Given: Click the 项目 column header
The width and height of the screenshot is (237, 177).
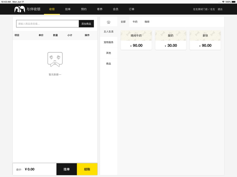Looking at the screenshot, I should point(17,35).
